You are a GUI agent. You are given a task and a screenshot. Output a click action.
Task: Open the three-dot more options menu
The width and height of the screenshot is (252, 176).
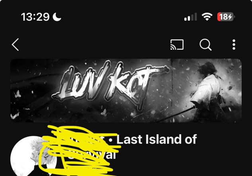(234, 44)
